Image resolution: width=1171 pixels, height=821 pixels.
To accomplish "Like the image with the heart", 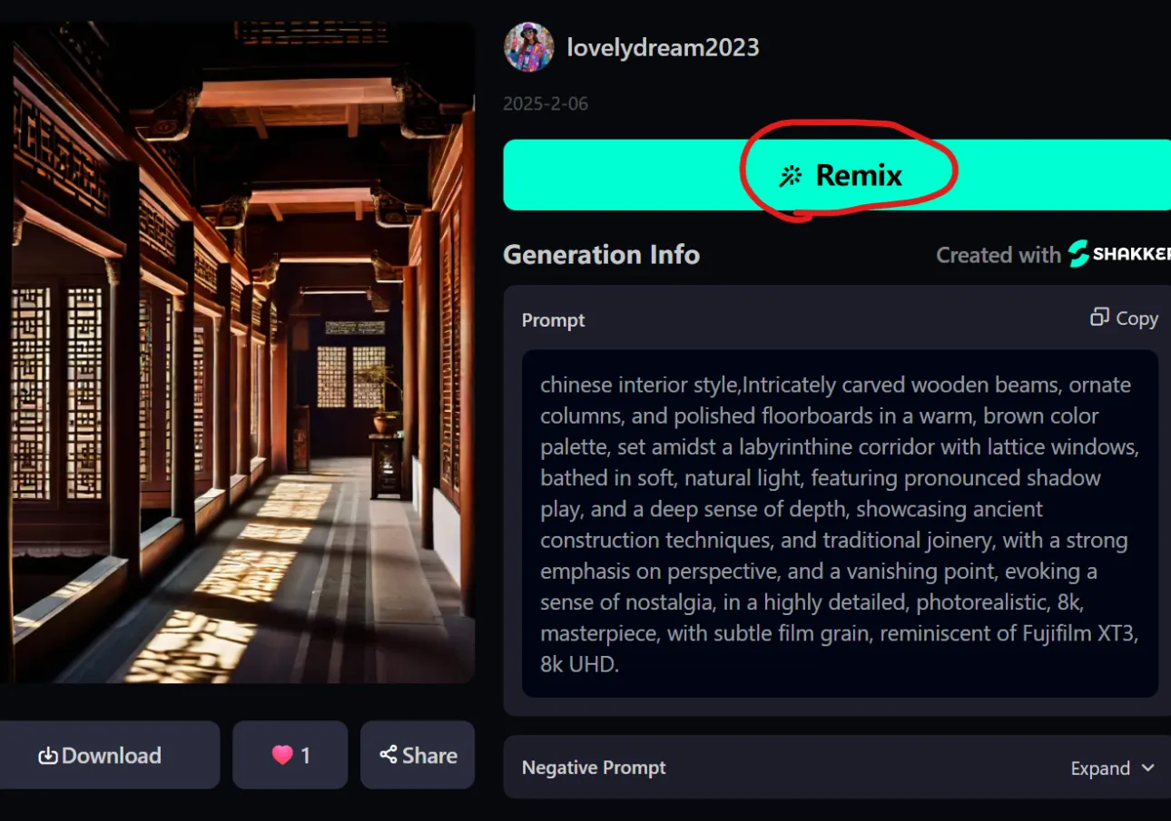I will click(x=290, y=755).
